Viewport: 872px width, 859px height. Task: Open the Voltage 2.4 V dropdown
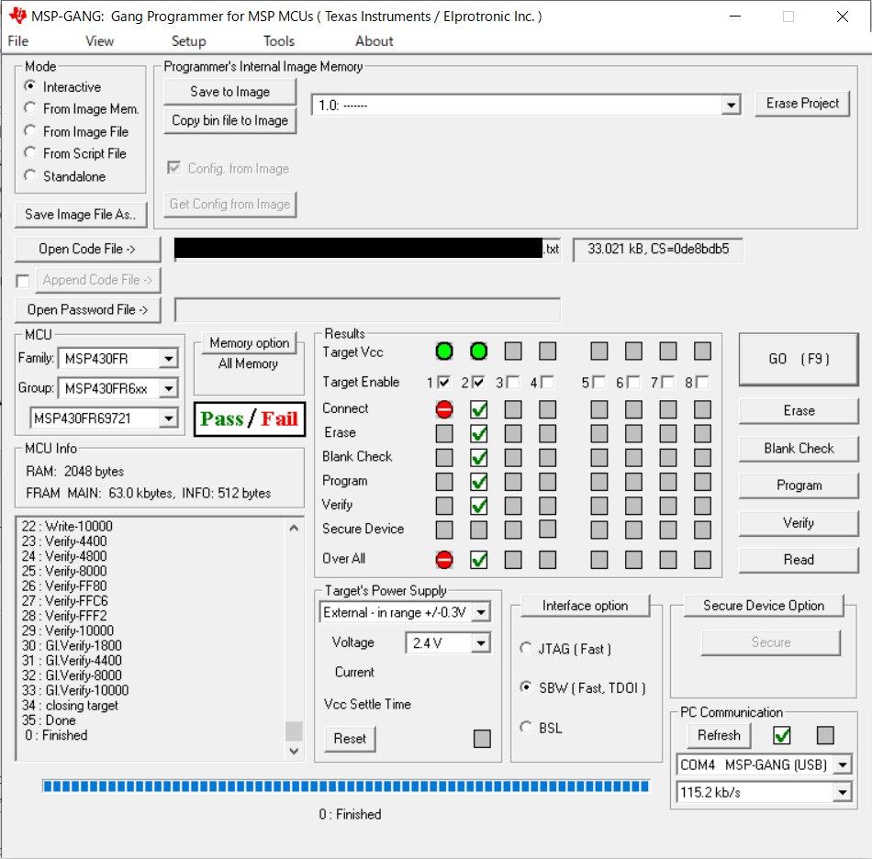click(x=481, y=643)
